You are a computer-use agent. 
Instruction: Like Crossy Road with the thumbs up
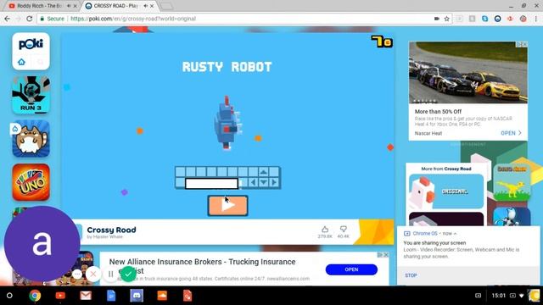(325, 229)
